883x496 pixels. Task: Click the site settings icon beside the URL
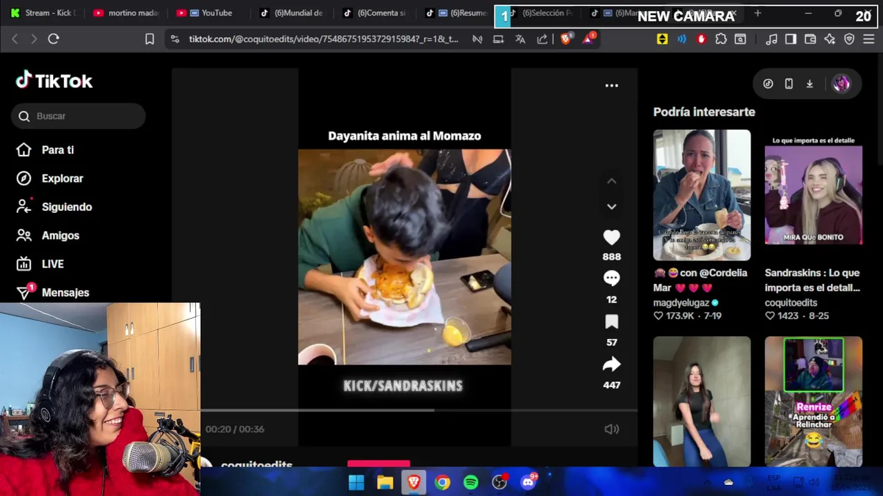(x=175, y=39)
